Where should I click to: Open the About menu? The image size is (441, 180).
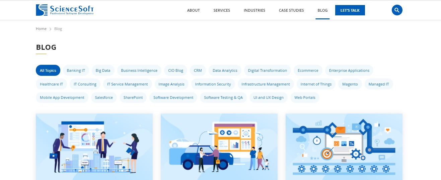[193, 10]
